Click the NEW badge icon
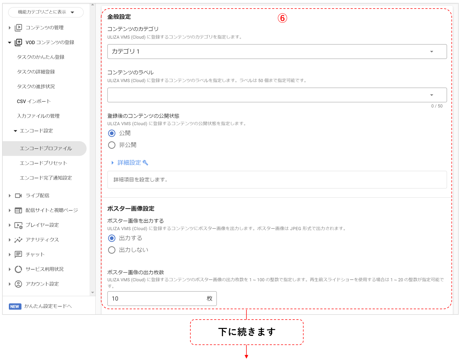The width and height of the screenshot is (460, 361). click(x=15, y=306)
